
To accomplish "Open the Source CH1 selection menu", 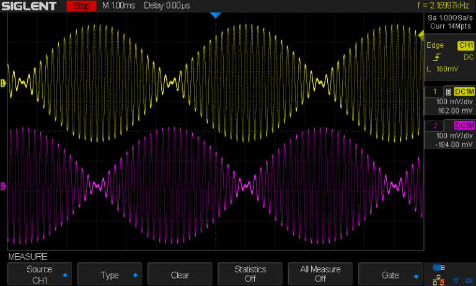I will pos(39,274).
